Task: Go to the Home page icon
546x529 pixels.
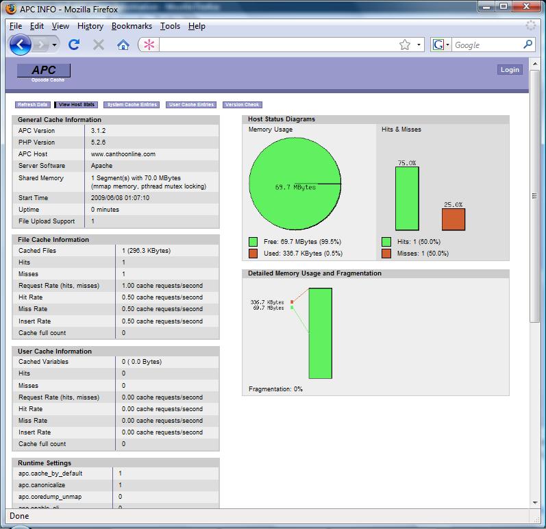Action: (123, 45)
